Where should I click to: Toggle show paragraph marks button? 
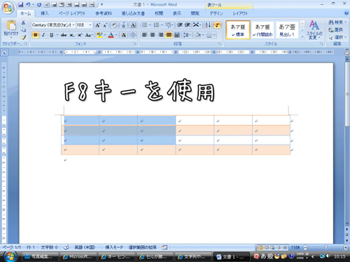pos(217,25)
